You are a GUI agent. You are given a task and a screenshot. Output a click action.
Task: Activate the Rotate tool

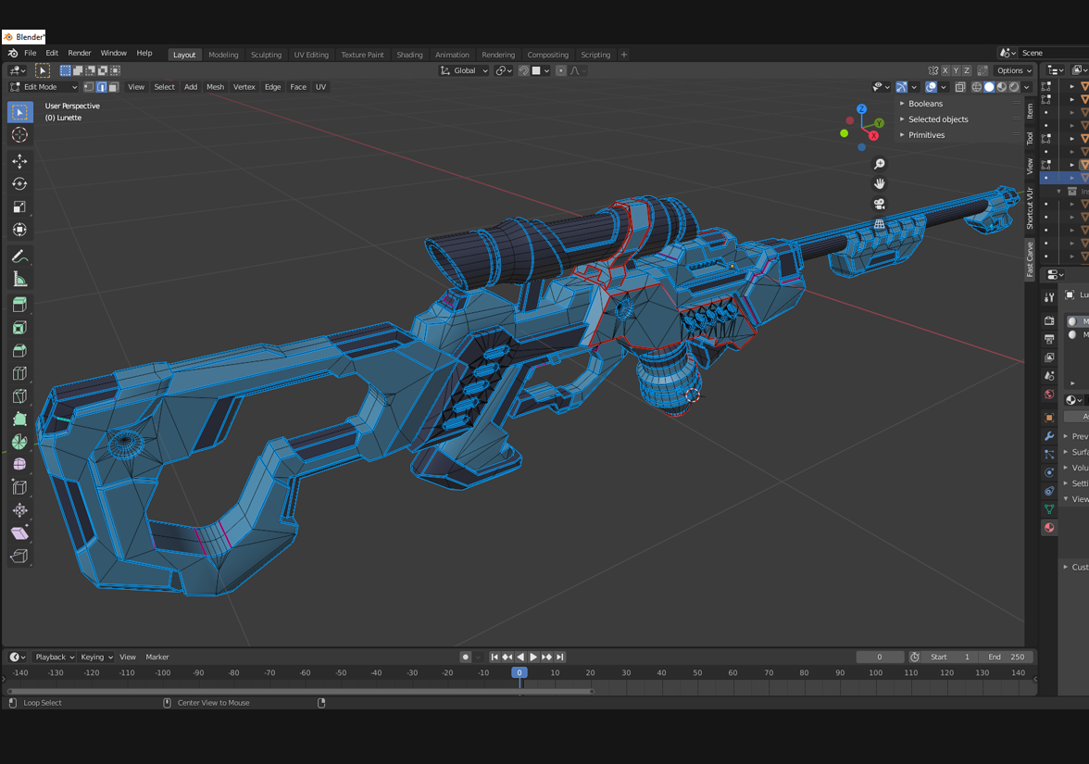19,184
